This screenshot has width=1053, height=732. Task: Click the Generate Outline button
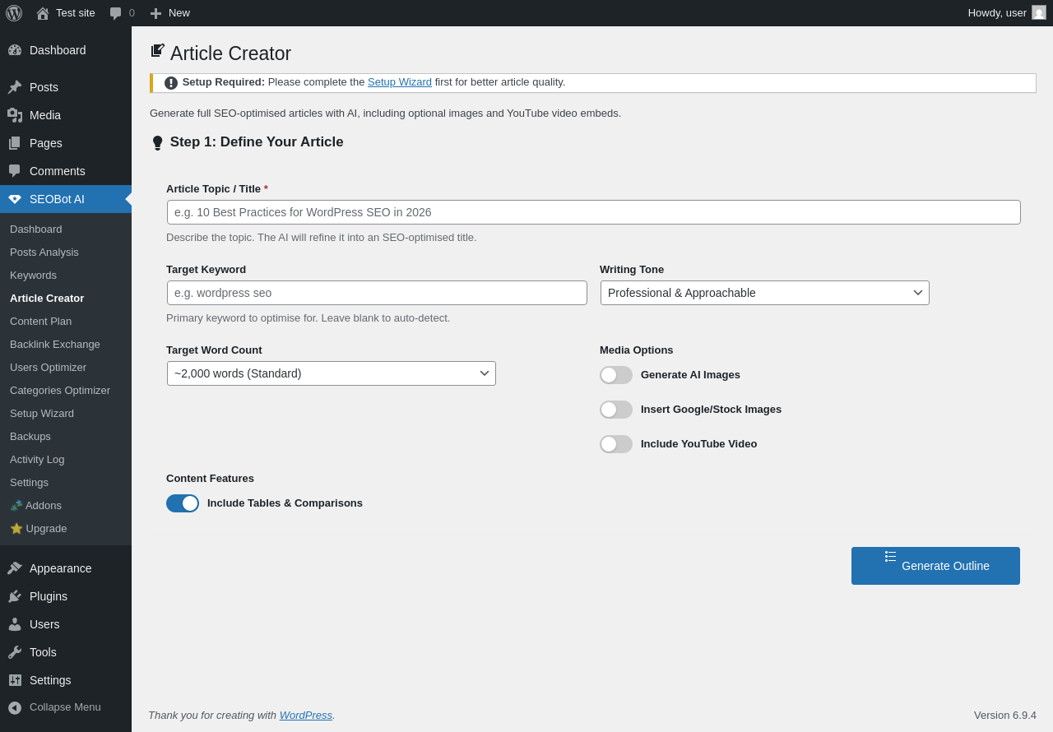[x=935, y=566]
